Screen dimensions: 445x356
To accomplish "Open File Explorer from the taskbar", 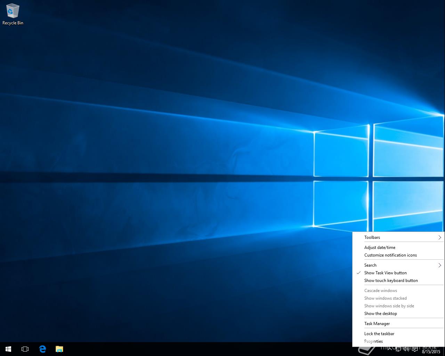I will click(59, 349).
